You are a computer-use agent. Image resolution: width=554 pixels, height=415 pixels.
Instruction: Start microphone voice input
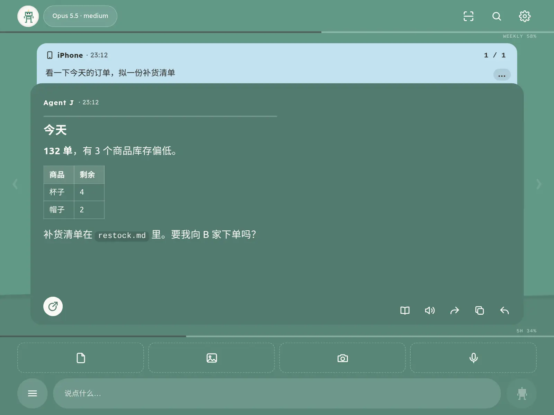473,358
